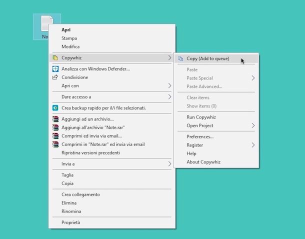Viewport: 305px width, 239px height.
Task: Choose Apri from the context menu
Action: pyautogui.click(x=112, y=30)
